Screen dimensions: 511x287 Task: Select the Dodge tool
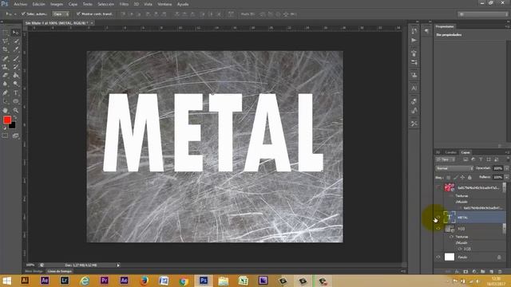pos(15,84)
